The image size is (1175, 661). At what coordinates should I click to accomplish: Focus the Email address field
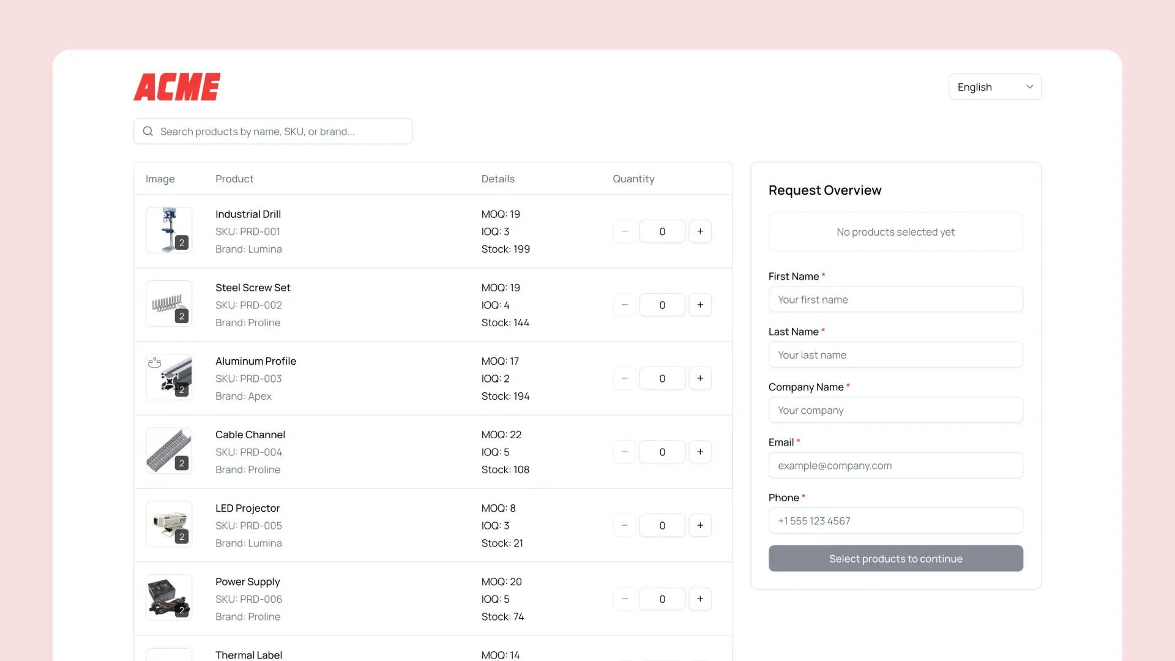[x=895, y=465]
